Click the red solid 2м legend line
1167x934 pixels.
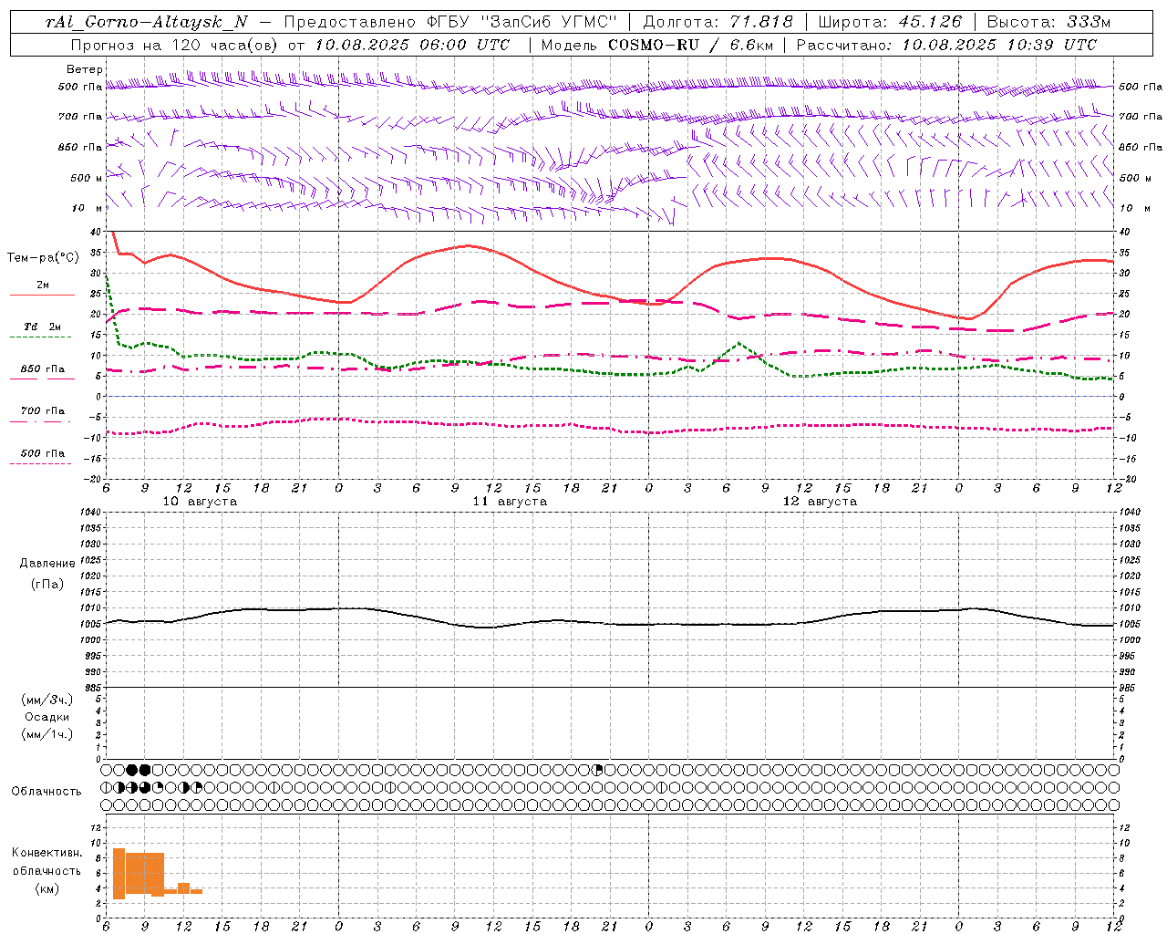point(42,295)
